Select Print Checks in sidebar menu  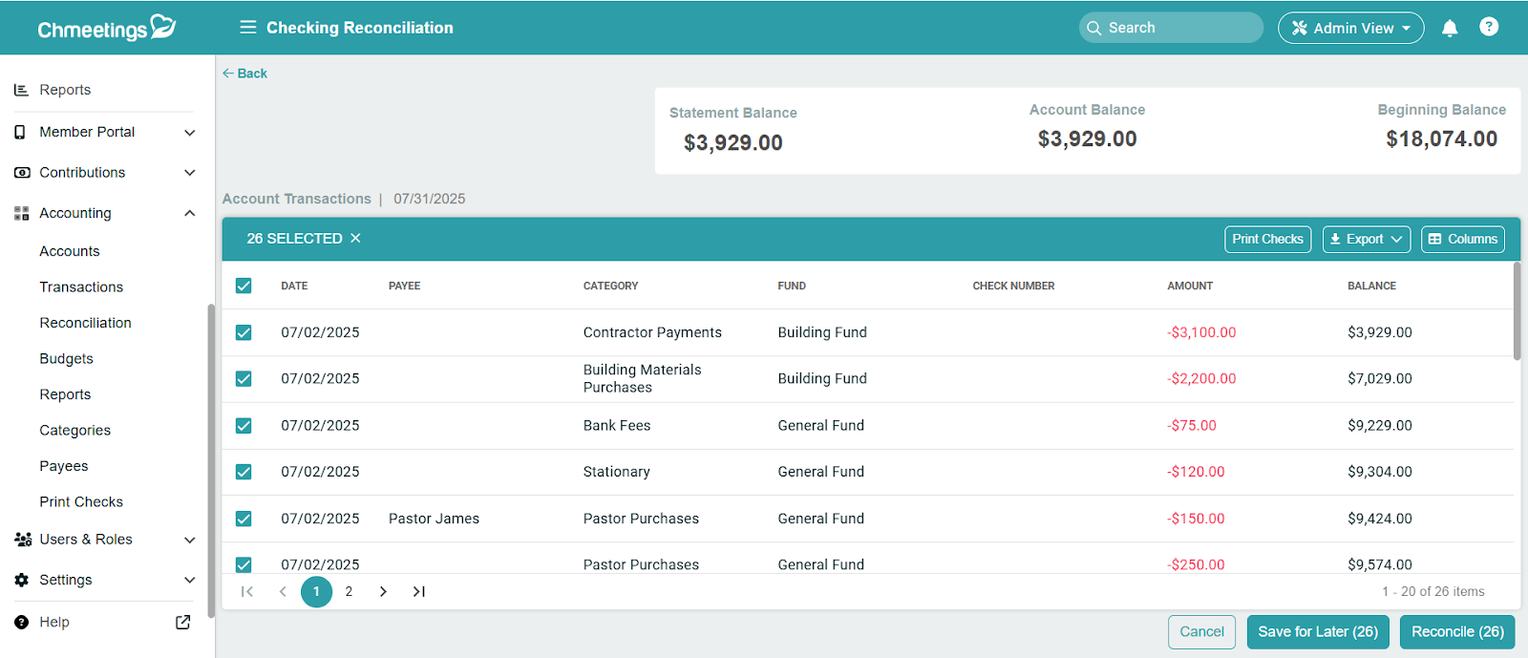click(x=81, y=502)
